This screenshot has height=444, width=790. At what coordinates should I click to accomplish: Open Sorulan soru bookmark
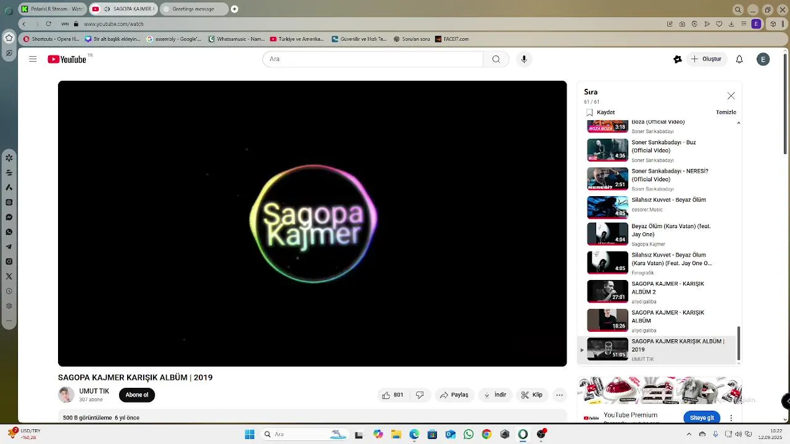[412, 39]
